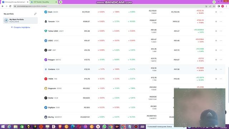Open the Stellar coin name link

[51, 98]
